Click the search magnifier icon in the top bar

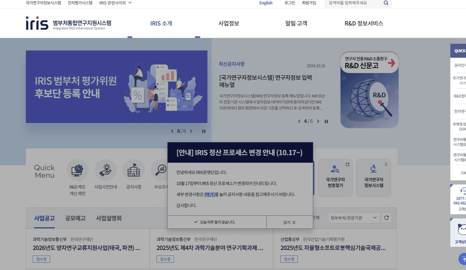tap(386, 3)
